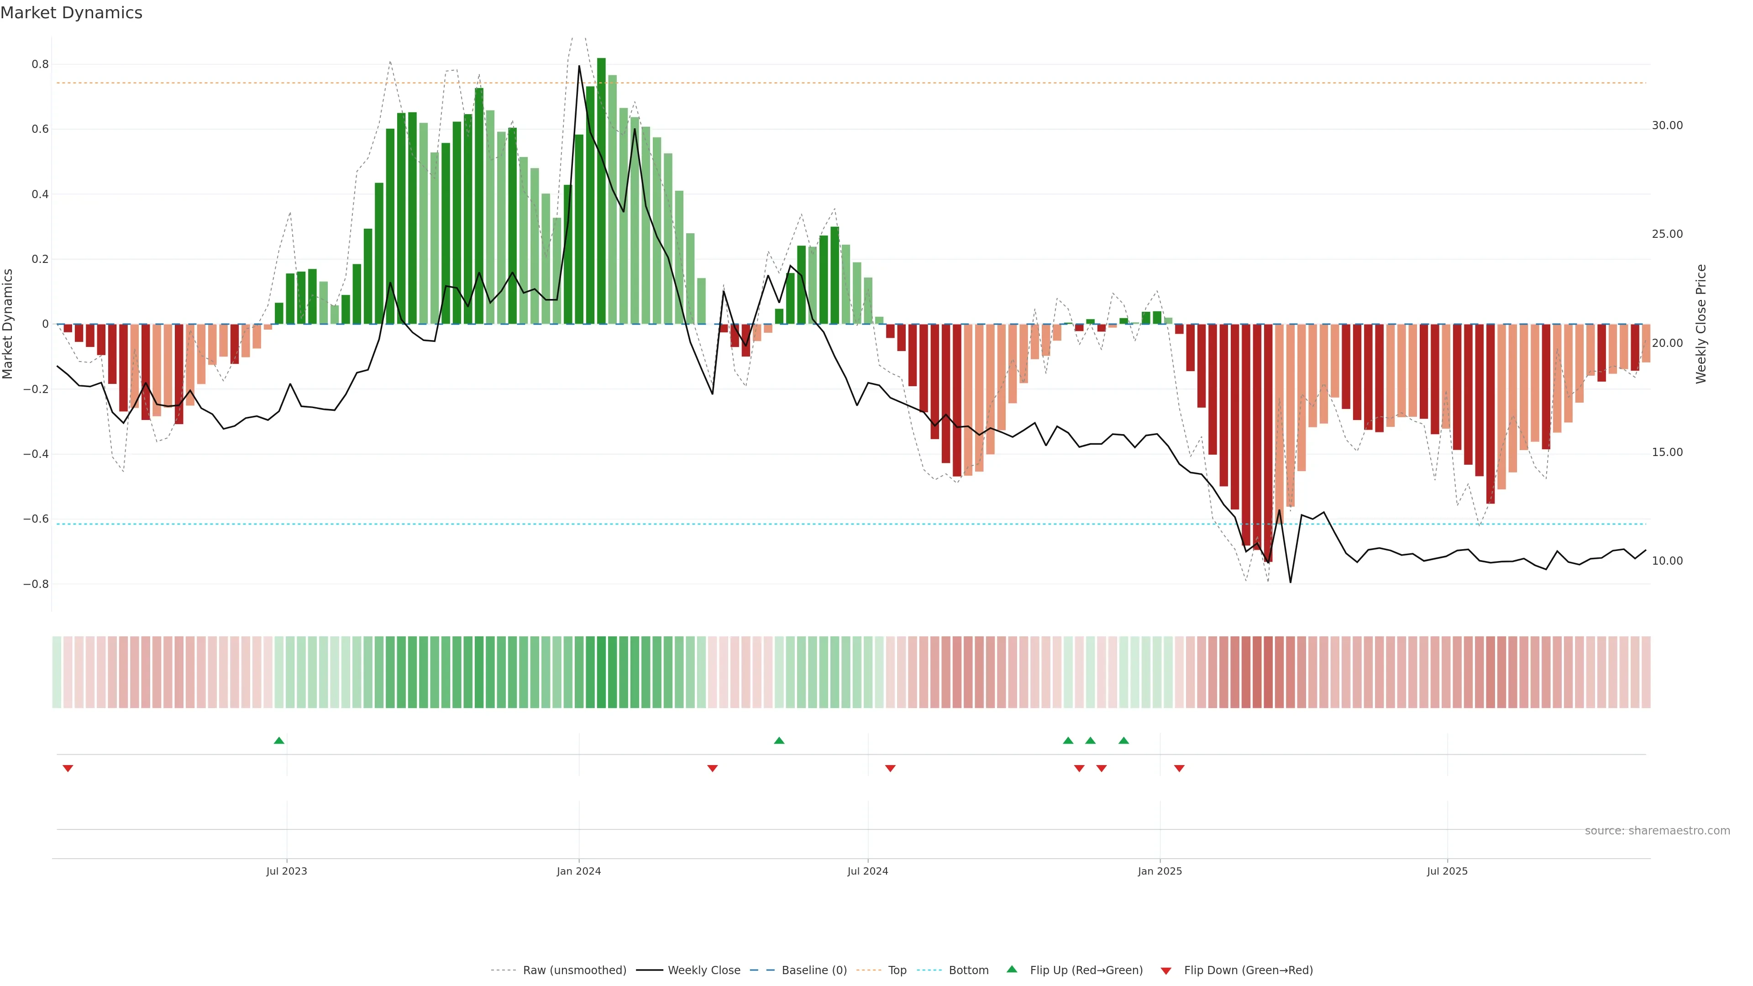Click the leftmost red Flip Down triangle marker
Screen dimensions: 1753x986
(68, 768)
